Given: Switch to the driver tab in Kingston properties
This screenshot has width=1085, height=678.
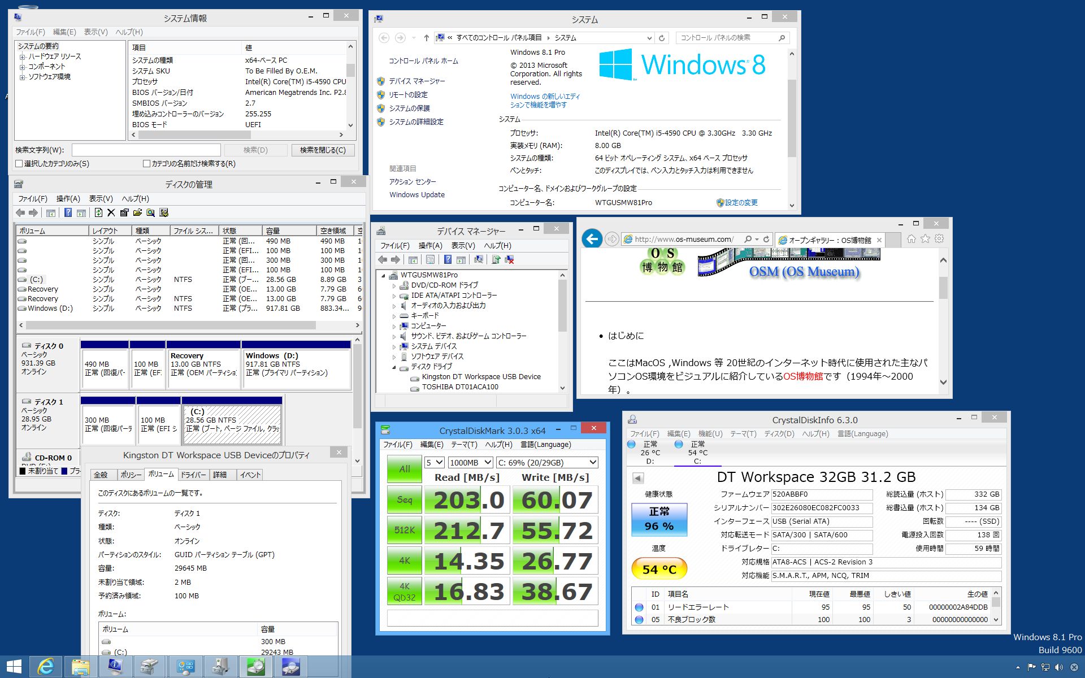Looking at the screenshot, I should coord(193,475).
